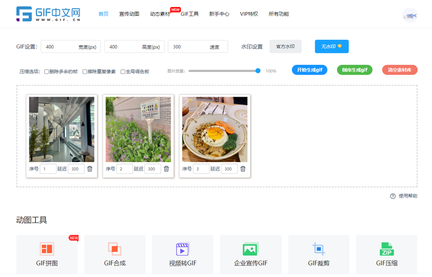432x277 pixels.
Task: Open the user avatar in header
Action: [x=410, y=15]
